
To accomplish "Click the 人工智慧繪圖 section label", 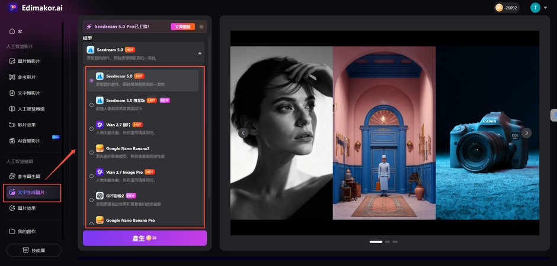I will pos(20,161).
